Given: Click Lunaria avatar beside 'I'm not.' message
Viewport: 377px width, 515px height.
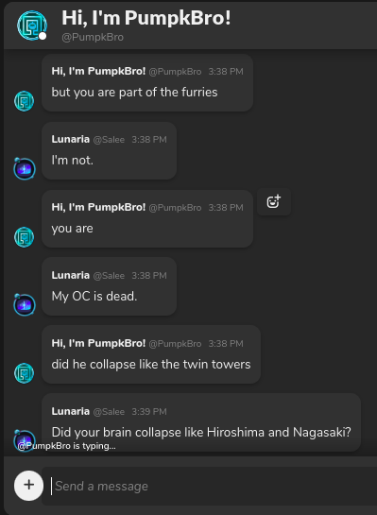Looking at the screenshot, I should 25,169.
